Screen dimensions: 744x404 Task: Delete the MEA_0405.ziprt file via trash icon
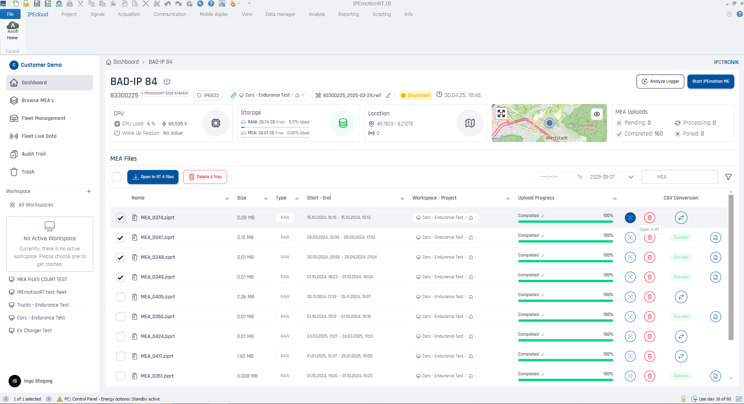point(649,297)
